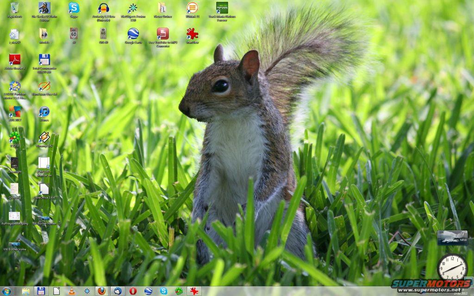Open the Skype desktop shortcut
474x296 pixels.
(x=74, y=8)
